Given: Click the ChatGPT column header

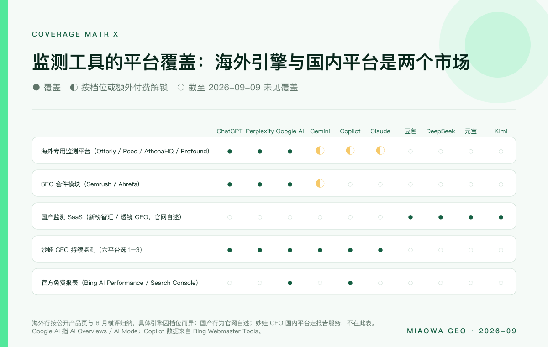Looking at the screenshot, I should [x=230, y=131].
